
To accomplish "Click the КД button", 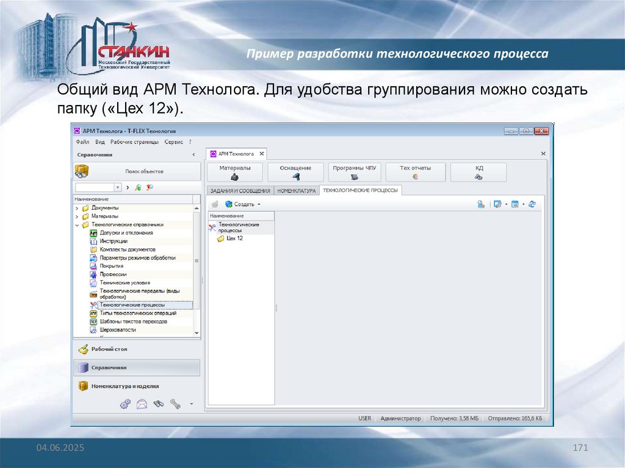I will click(479, 172).
